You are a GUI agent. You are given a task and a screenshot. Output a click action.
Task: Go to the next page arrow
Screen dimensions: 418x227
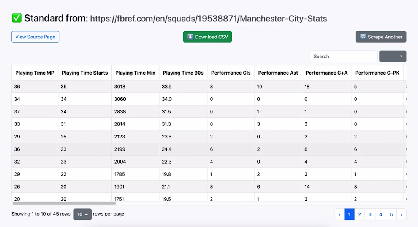401,214
